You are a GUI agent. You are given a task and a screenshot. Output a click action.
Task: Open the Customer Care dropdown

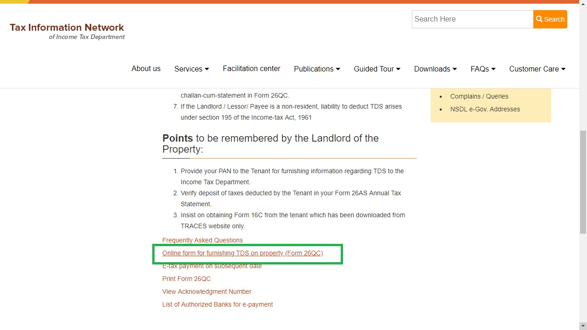pos(537,69)
